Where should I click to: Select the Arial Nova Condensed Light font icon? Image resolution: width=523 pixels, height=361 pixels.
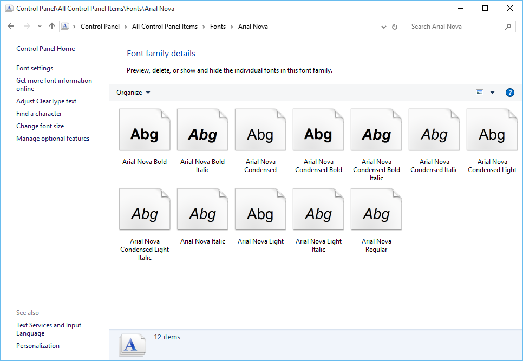tap(492, 130)
